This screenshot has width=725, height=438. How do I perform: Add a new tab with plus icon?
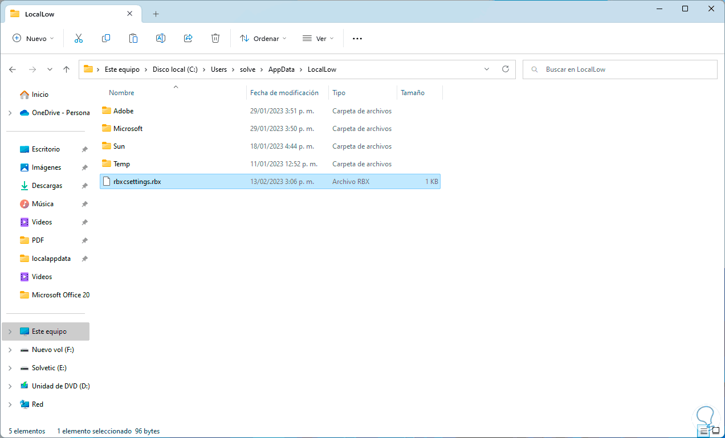[x=156, y=14]
